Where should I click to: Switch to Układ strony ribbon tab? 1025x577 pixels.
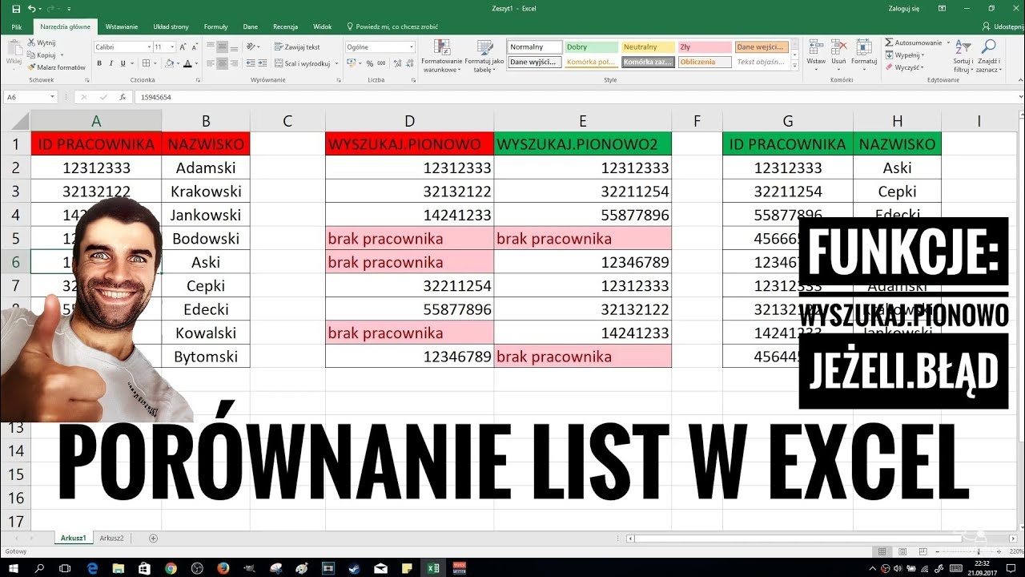pos(170,26)
